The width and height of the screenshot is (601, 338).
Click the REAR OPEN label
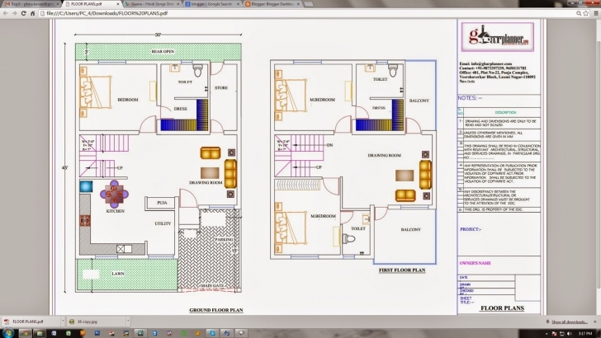pos(163,51)
